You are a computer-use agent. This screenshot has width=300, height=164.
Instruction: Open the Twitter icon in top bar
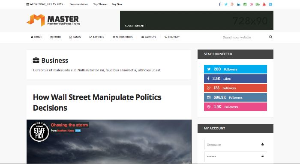(x=226, y=4)
